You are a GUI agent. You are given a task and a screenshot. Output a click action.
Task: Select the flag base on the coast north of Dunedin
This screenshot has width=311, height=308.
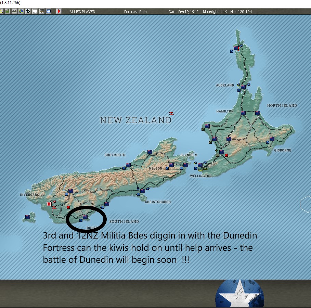107,204
